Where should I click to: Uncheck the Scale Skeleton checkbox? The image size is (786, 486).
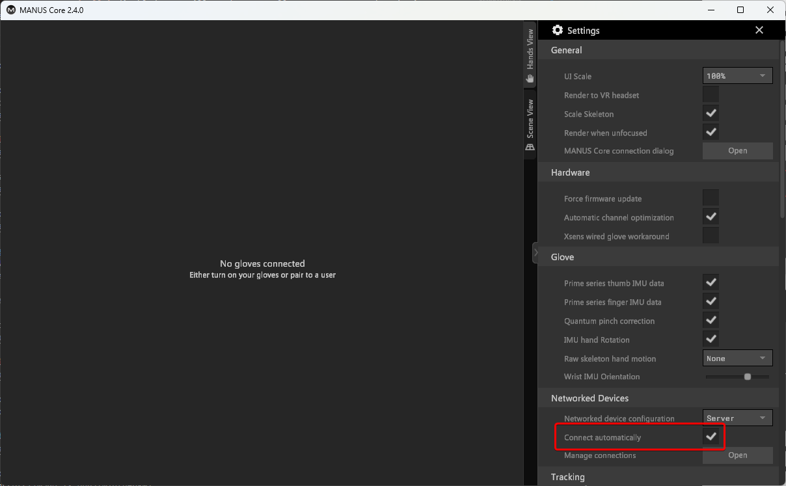(711, 114)
